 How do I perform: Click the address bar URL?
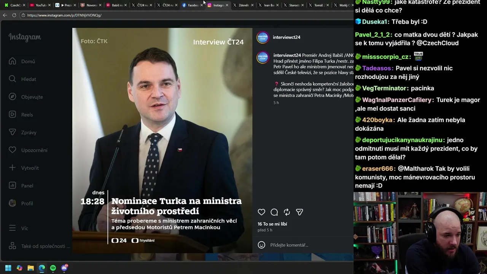pos(64,15)
